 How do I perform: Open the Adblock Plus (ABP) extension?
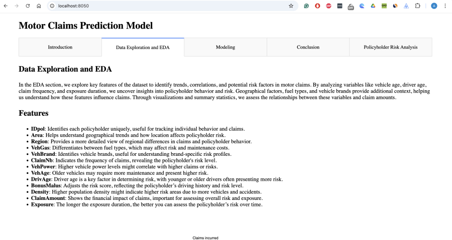328,6
